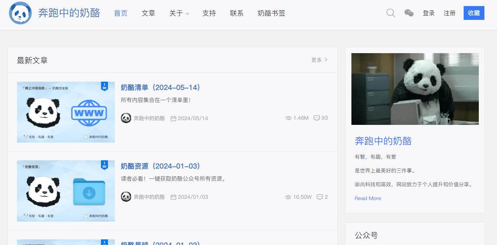The image size is (497, 245).
Task: Open article 奶酪清单（2024-05-14）title
Action: [161, 87]
